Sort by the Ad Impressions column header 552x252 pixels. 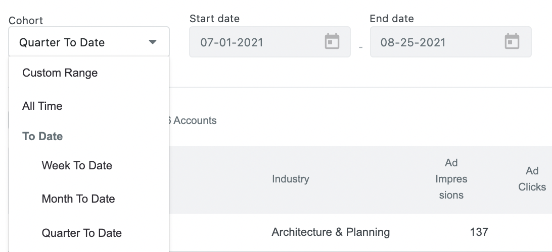click(x=451, y=179)
